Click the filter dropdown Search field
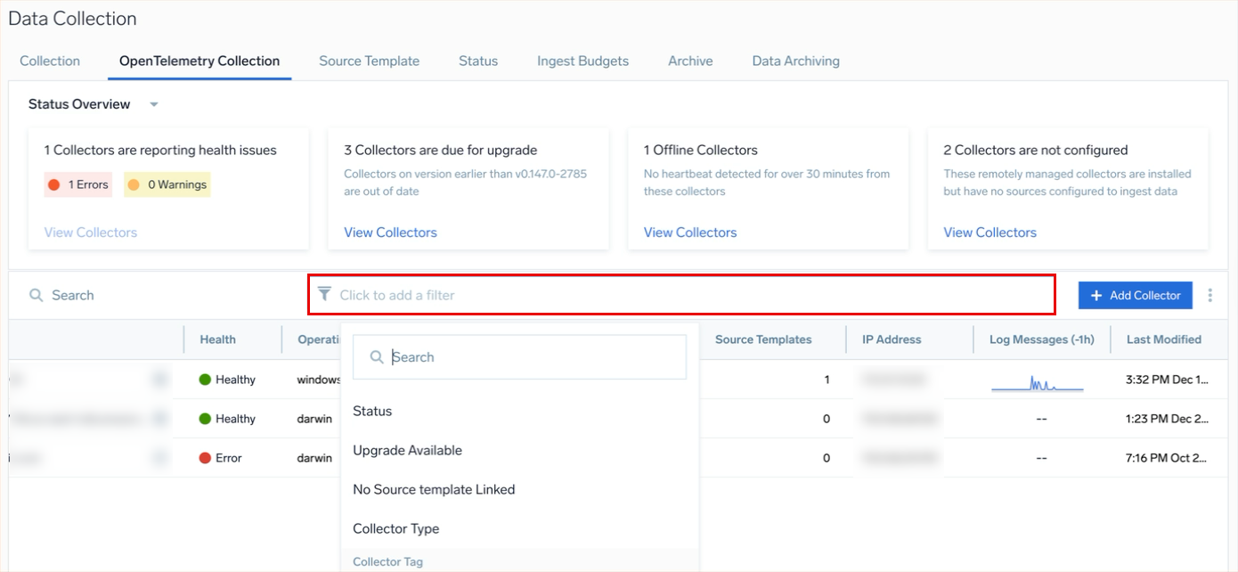This screenshot has height=572, width=1238. pos(534,357)
